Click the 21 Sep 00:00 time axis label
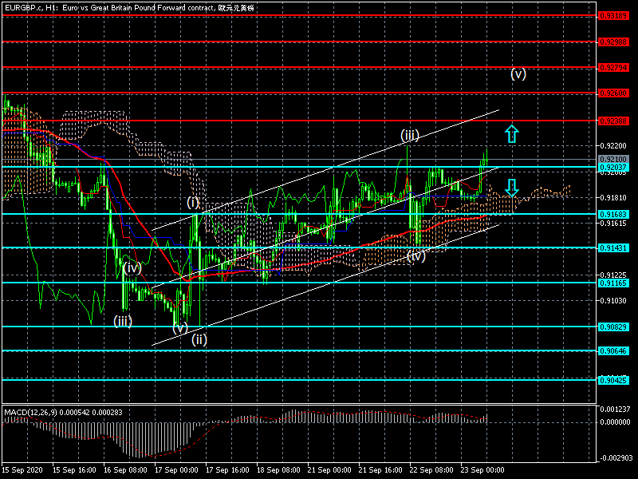Screen dimensions: 638x479 329,469
